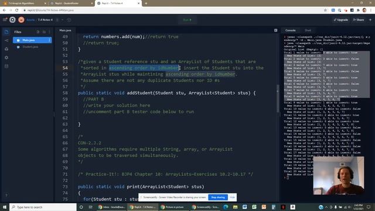Open the help question mark icon
The image size is (375, 211).
coord(6,195)
